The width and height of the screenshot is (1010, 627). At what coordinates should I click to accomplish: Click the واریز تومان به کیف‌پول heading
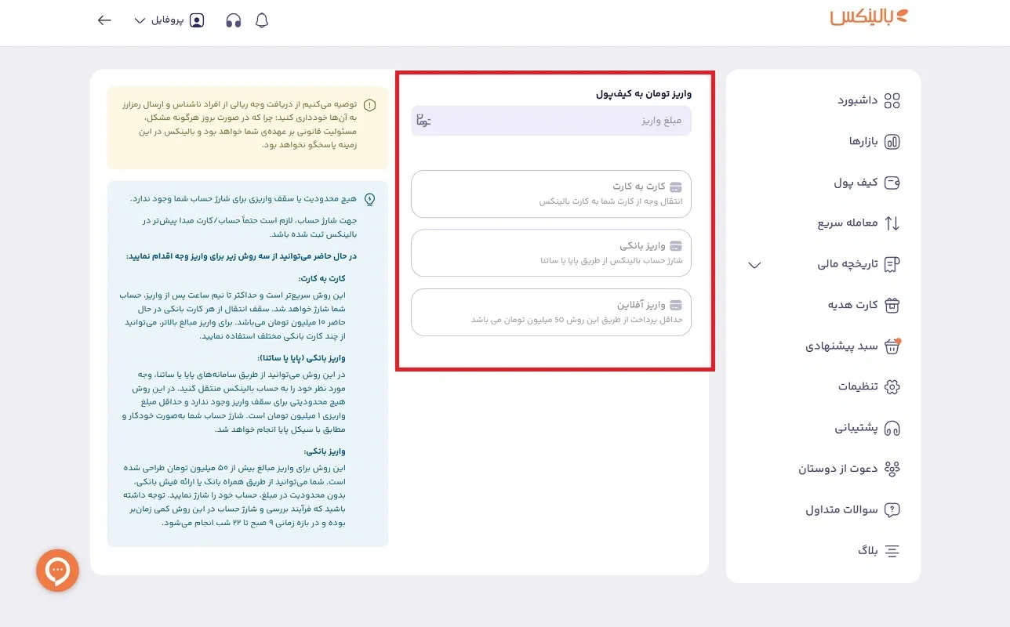644,93
